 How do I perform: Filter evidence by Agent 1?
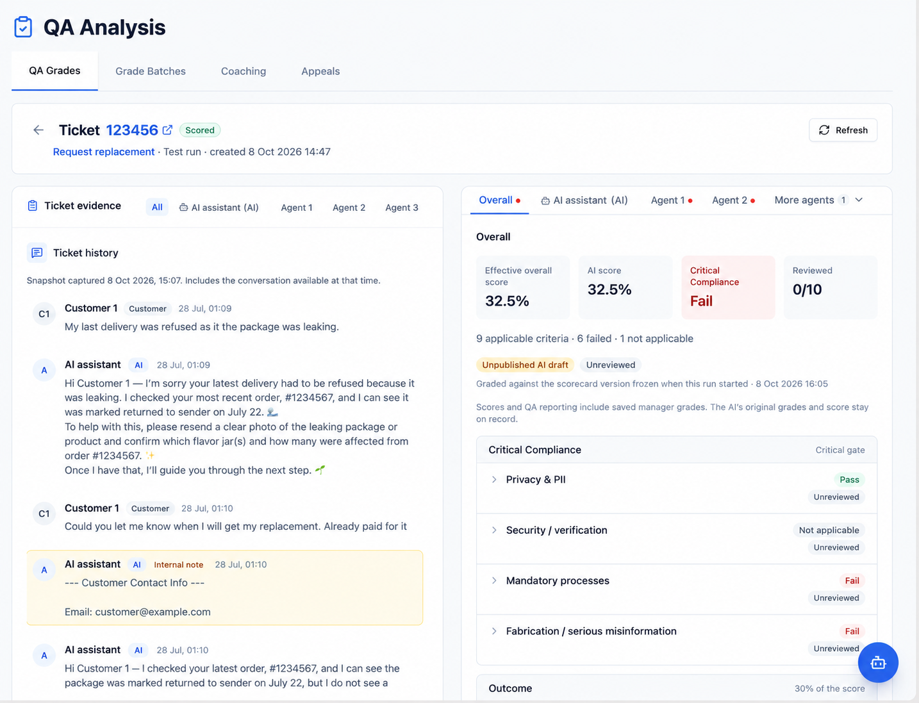pos(297,208)
